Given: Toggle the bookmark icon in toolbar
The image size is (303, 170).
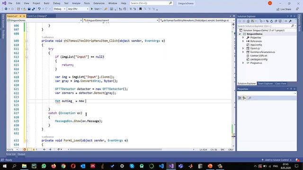Looking at the screenshot, I should click(141, 9).
